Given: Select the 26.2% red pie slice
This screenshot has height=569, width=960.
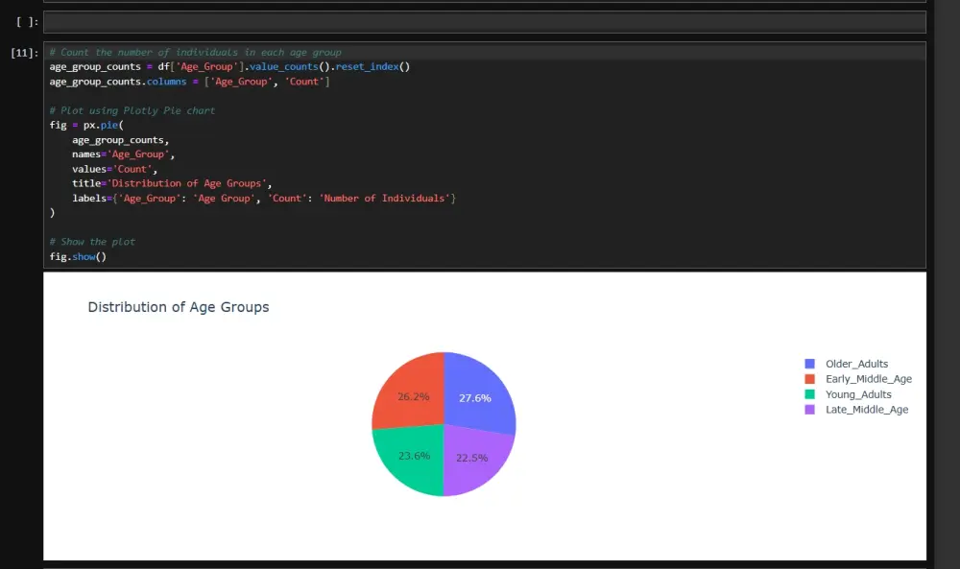Looking at the screenshot, I should [x=410, y=391].
